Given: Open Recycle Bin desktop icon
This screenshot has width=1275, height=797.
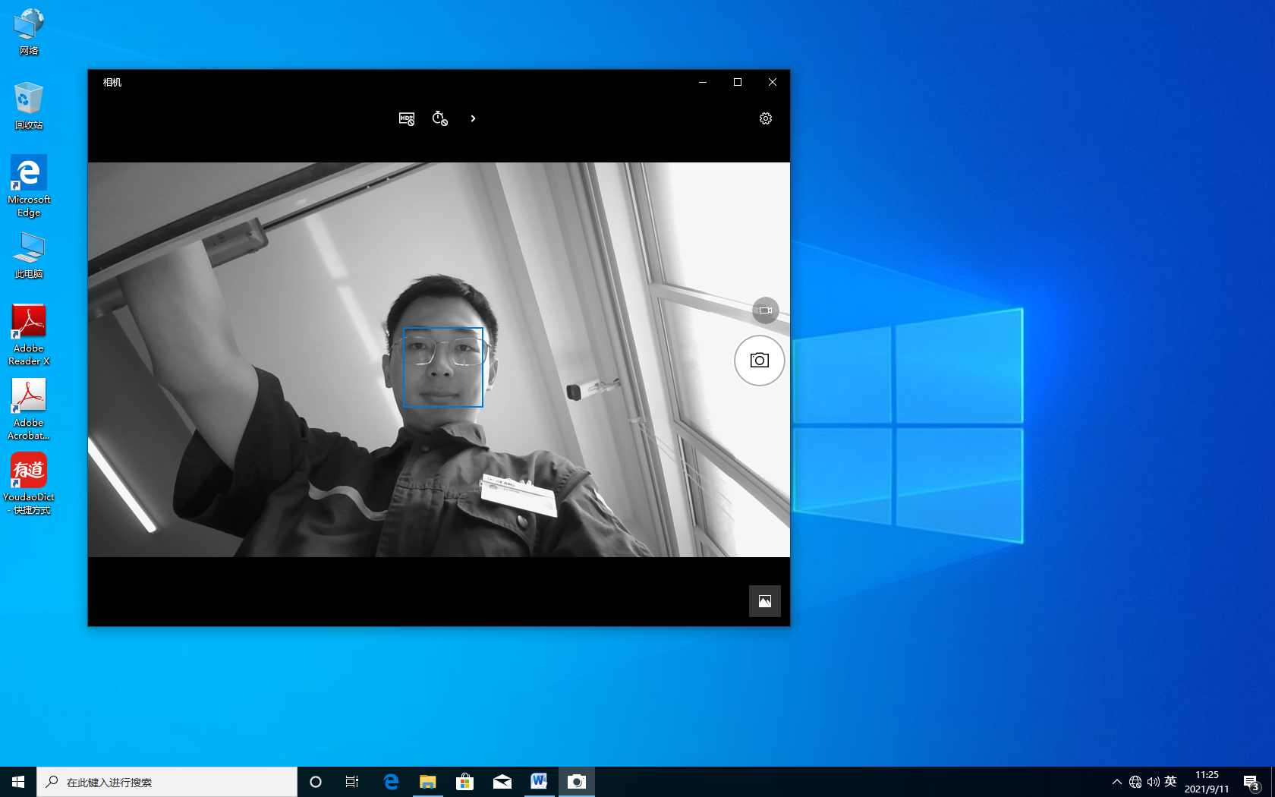Looking at the screenshot, I should [x=29, y=106].
